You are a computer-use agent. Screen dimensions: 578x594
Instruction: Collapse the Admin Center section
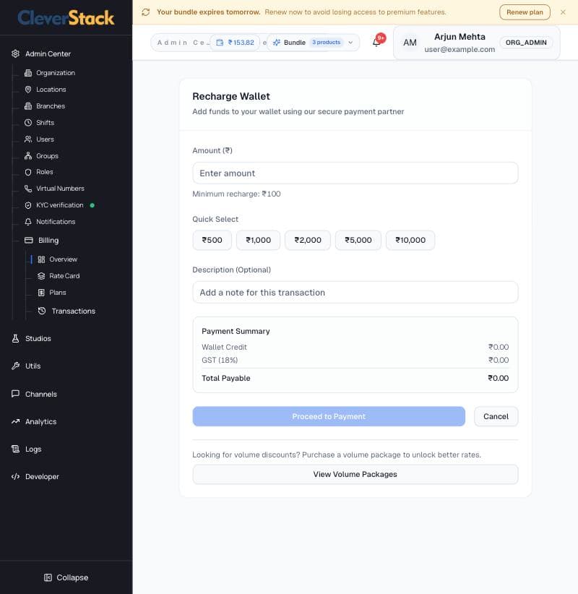tap(48, 53)
